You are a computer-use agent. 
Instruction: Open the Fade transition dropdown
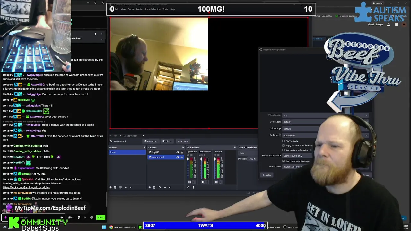[x=248, y=153]
